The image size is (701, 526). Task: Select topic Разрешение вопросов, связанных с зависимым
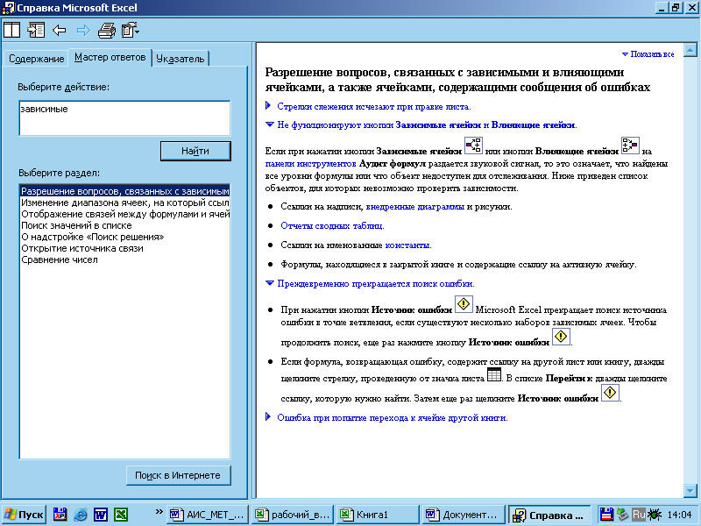(x=124, y=191)
